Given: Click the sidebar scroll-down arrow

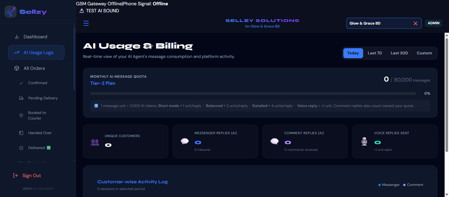Looking at the screenshot, I should pos(74,160).
